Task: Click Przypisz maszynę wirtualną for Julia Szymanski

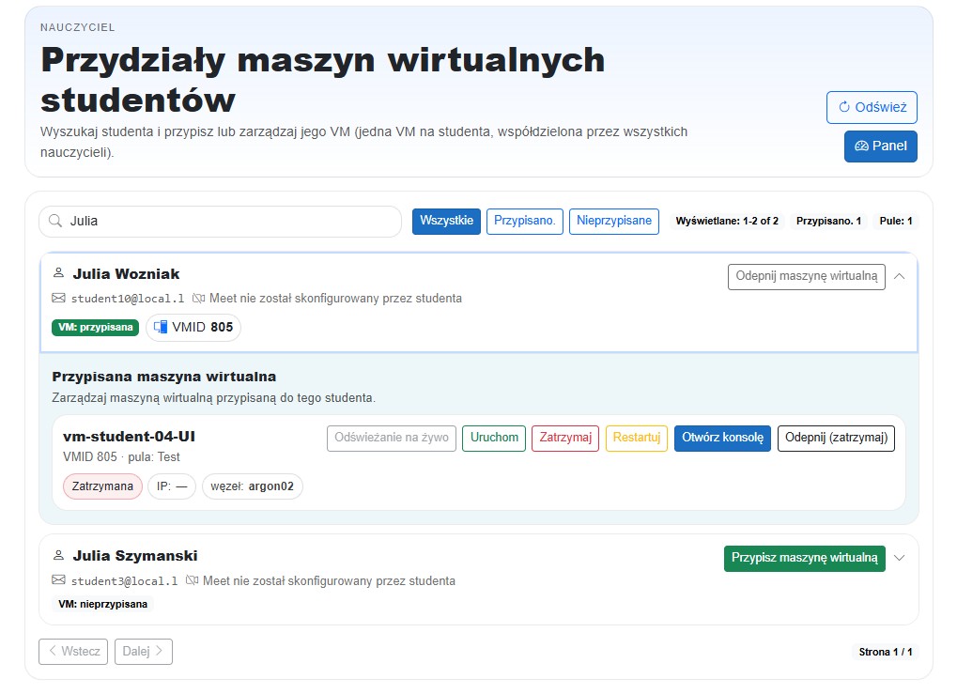Action: pos(805,557)
